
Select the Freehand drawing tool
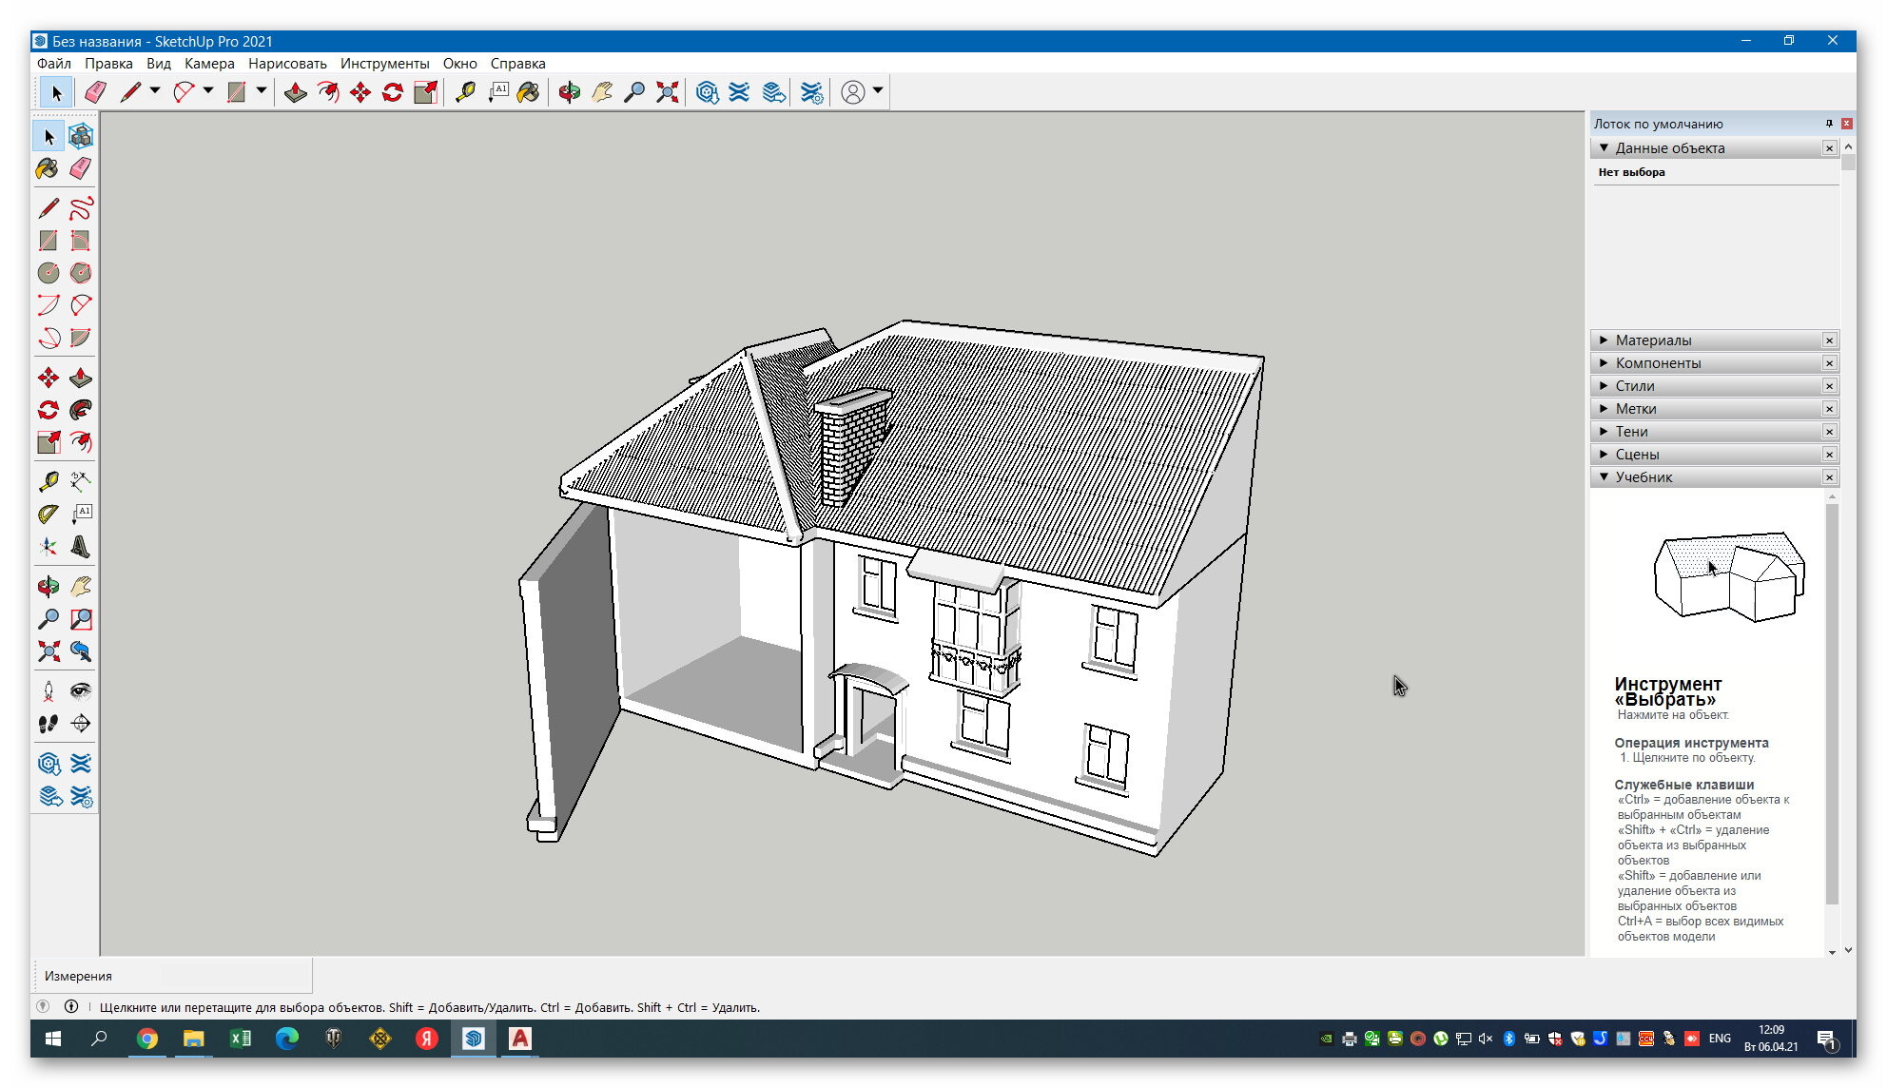tap(81, 208)
